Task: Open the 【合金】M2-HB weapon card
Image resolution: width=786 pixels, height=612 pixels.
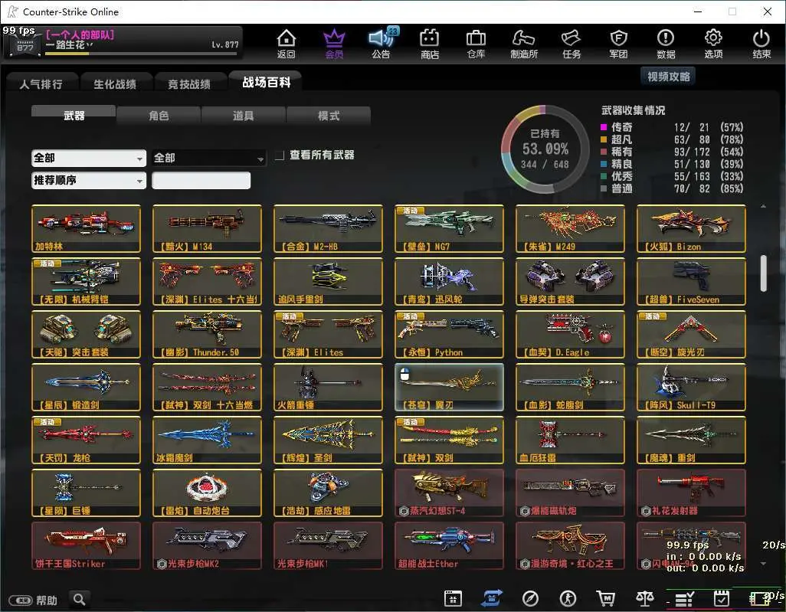Action: click(x=329, y=228)
